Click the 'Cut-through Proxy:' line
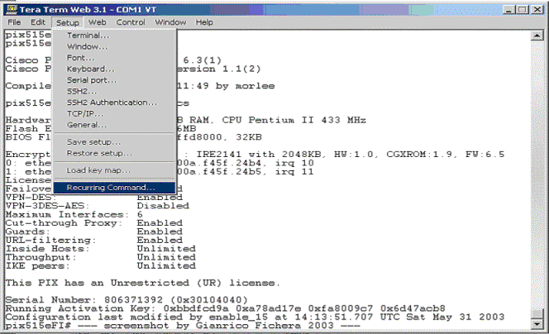Viewport: 549px width, 334px height. [93, 222]
